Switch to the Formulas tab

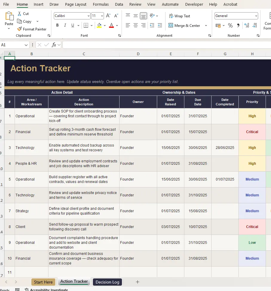click(101, 4)
